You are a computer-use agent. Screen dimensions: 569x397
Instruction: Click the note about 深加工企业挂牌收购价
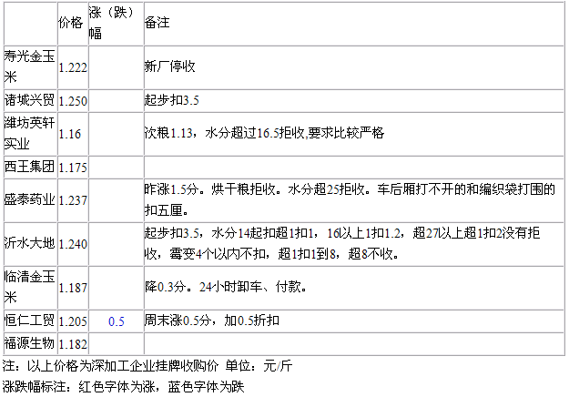coord(147,366)
